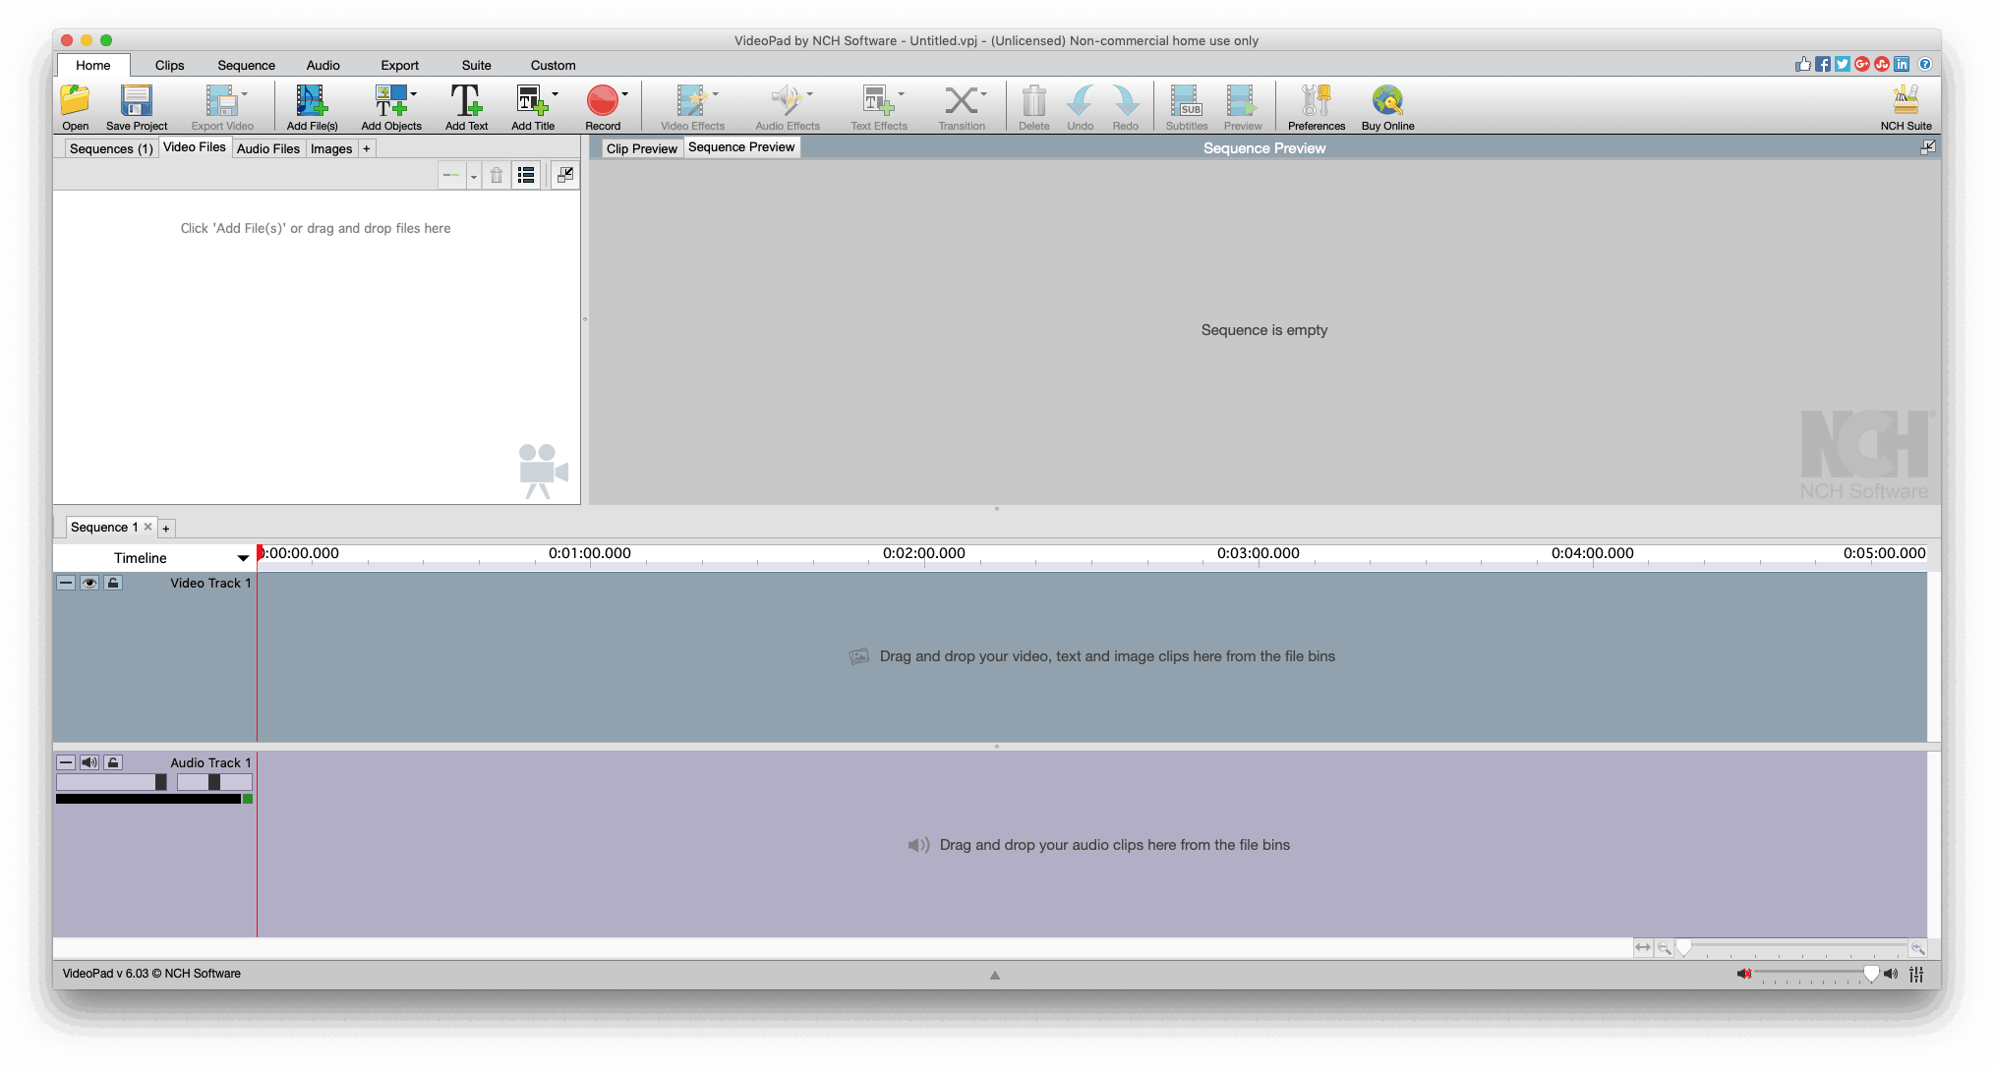Adjust the timeline zoom slider handle
The height and width of the screenshot is (1066, 1994).
tap(1684, 948)
